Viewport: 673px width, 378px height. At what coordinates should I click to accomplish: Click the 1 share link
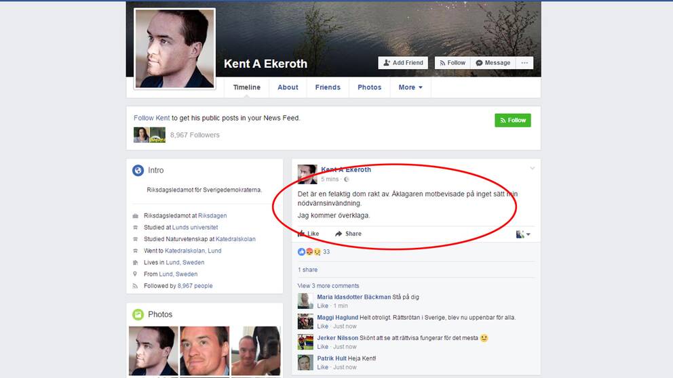308,270
